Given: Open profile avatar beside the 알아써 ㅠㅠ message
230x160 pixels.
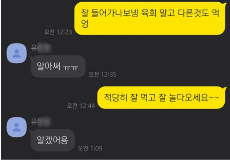Looking at the screenshot, I should (17, 53).
